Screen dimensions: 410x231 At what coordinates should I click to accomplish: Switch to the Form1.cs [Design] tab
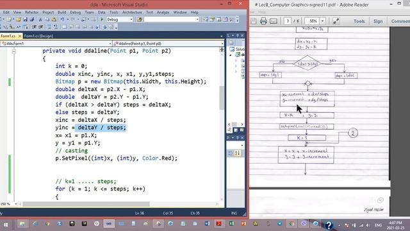click(38, 36)
